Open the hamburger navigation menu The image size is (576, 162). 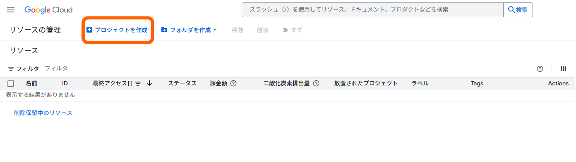[11, 10]
